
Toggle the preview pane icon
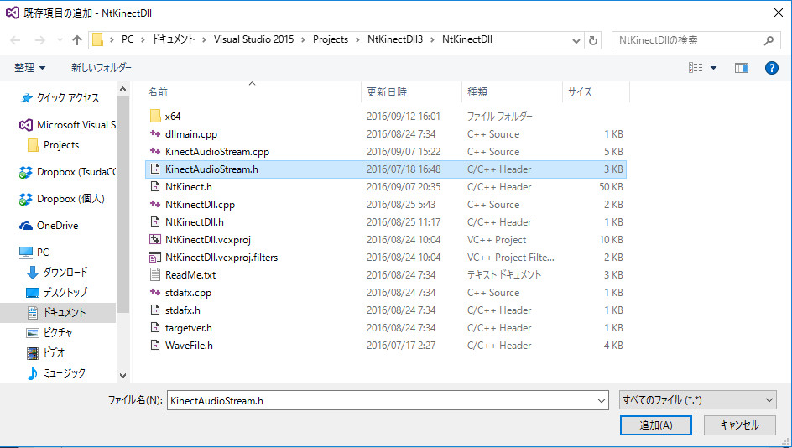[741, 68]
